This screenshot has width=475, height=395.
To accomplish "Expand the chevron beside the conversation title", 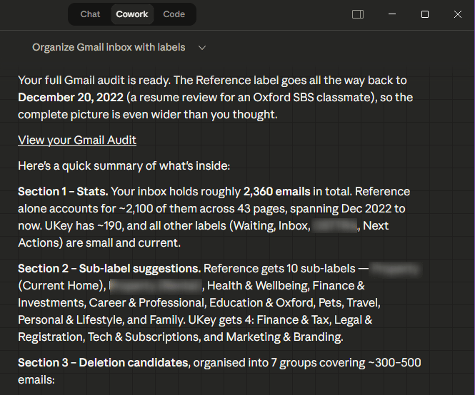I will point(202,48).
